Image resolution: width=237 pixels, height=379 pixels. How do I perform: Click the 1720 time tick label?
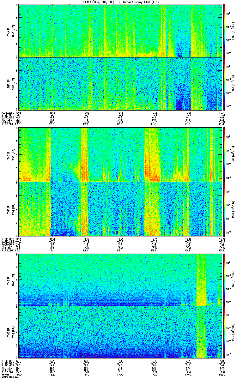pos(154,374)
